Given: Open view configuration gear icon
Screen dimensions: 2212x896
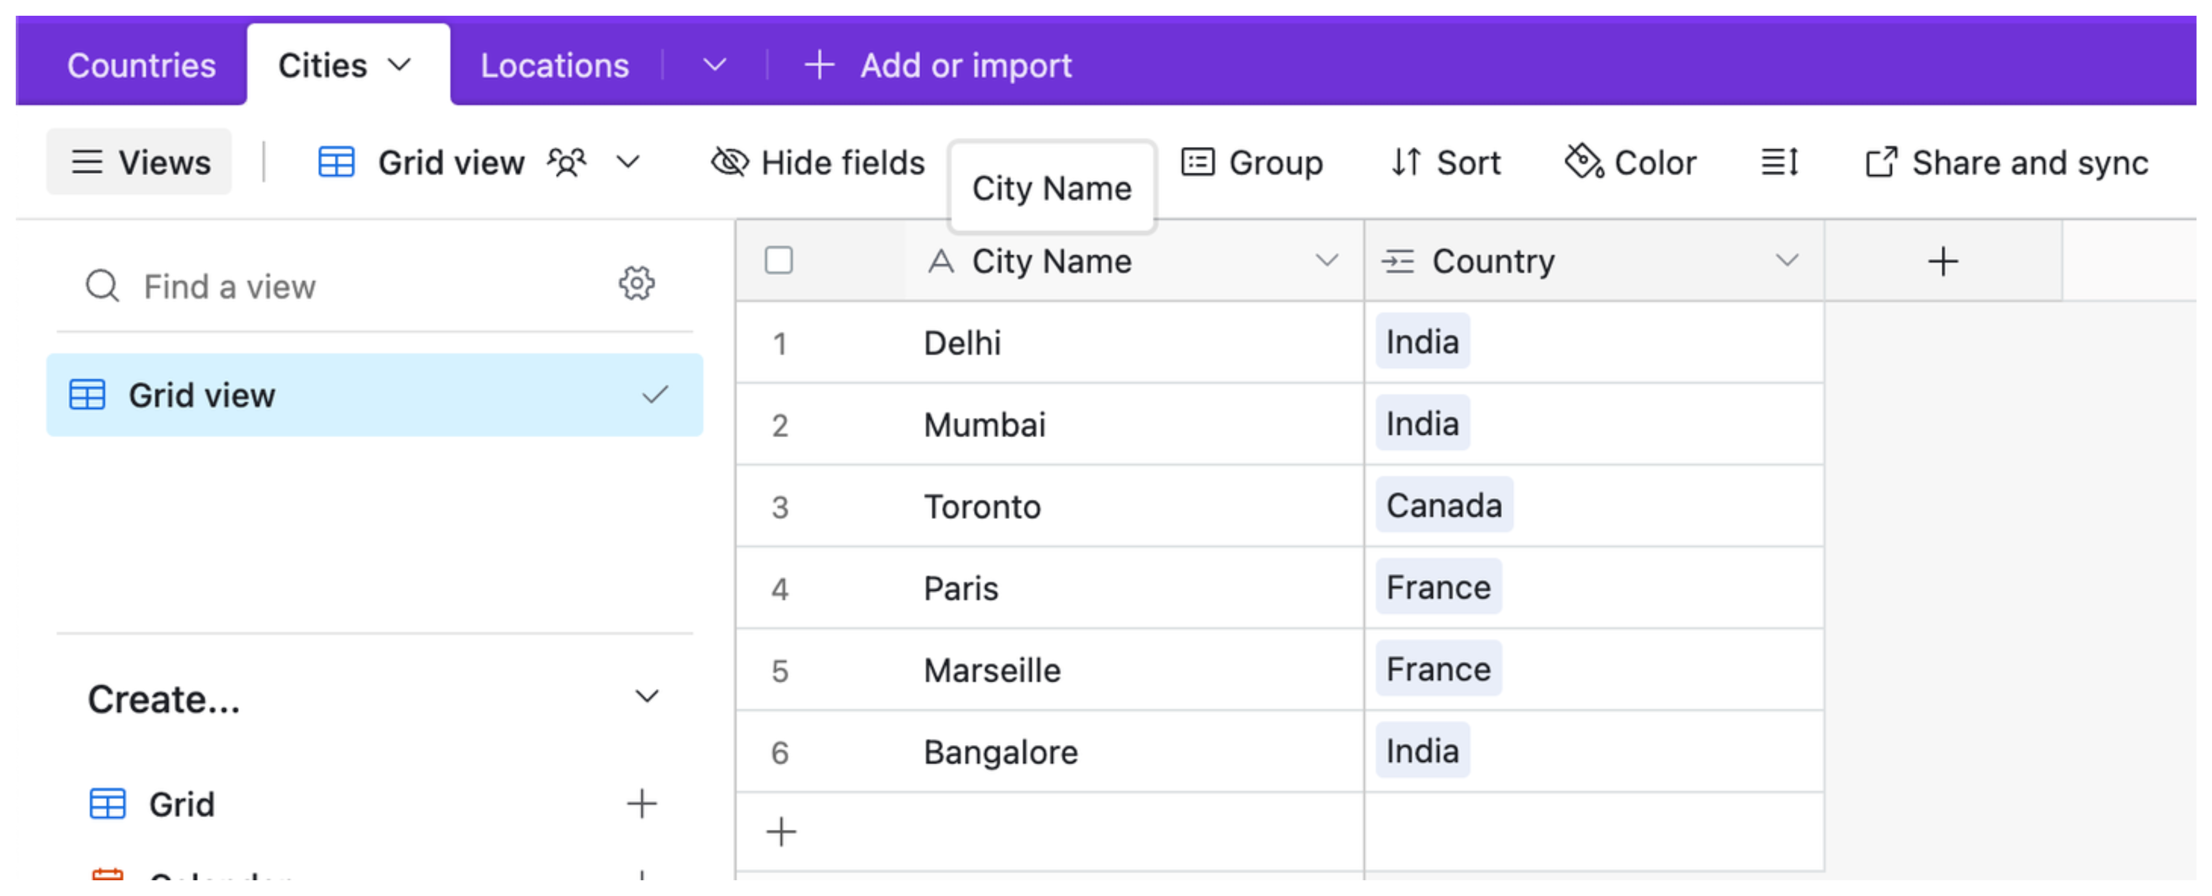Looking at the screenshot, I should (635, 283).
